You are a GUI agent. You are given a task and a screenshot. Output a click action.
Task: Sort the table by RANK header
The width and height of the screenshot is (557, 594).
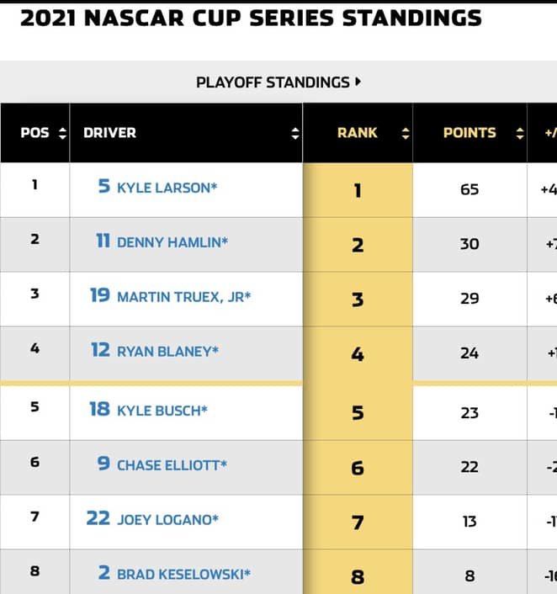pyautogui.click(x=358, y=133)
